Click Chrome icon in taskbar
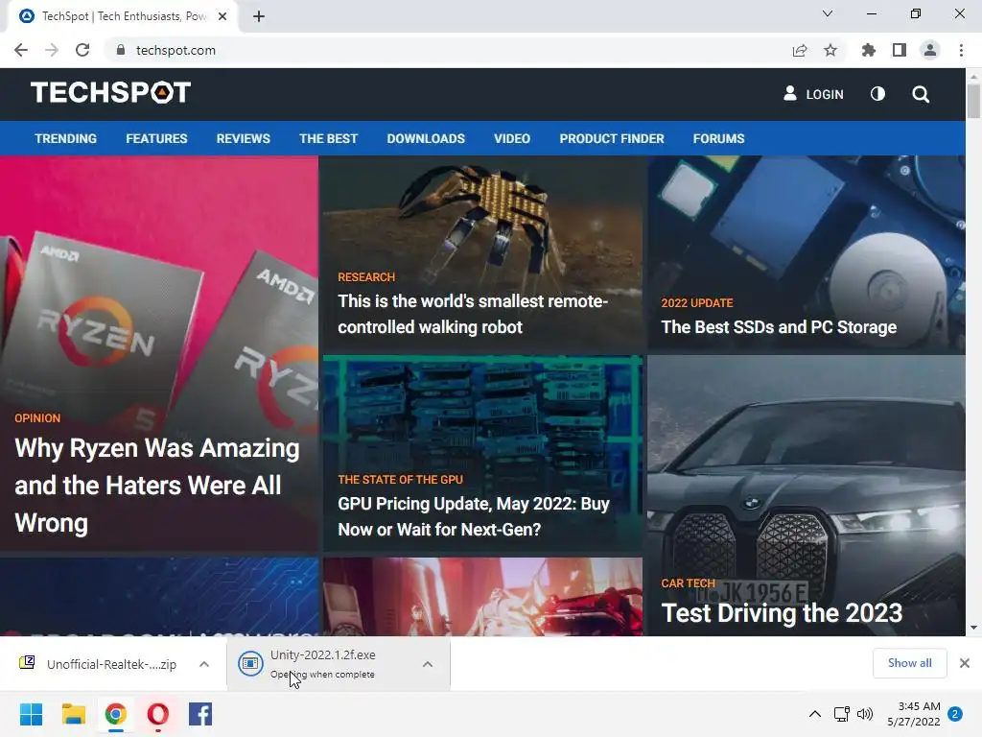 pos(116,714)
